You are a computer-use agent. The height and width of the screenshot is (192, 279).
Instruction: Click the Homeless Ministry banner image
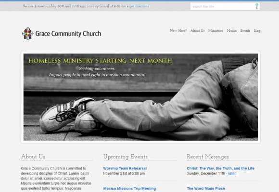click(140, 97)
